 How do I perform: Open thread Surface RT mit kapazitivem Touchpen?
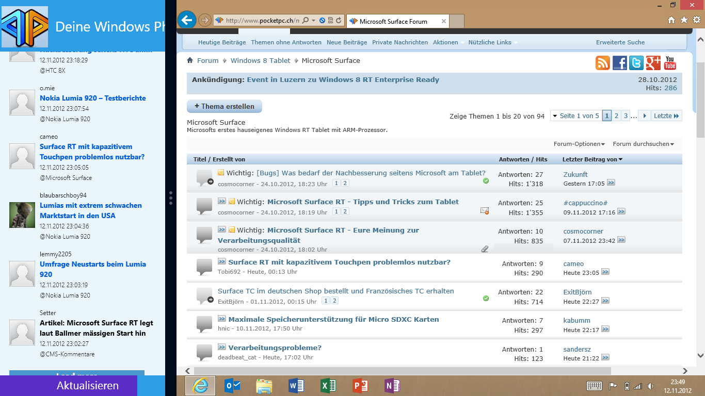click(x=340, y=262)
